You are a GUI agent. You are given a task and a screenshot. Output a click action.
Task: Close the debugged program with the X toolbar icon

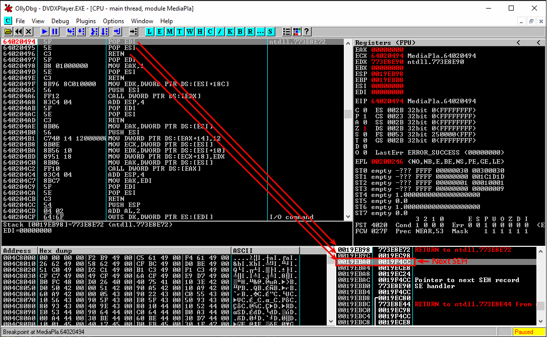[29, 32]
